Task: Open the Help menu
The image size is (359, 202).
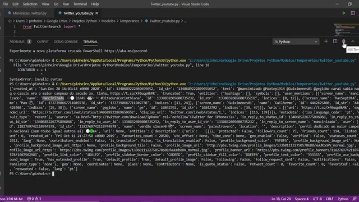Action: 95,4
